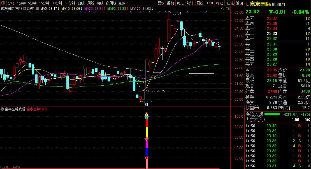Screen dimensions: 311x169
Task: Open the 金牛至尊波段 indicator dropdown
Action: (x=3, y=109)
